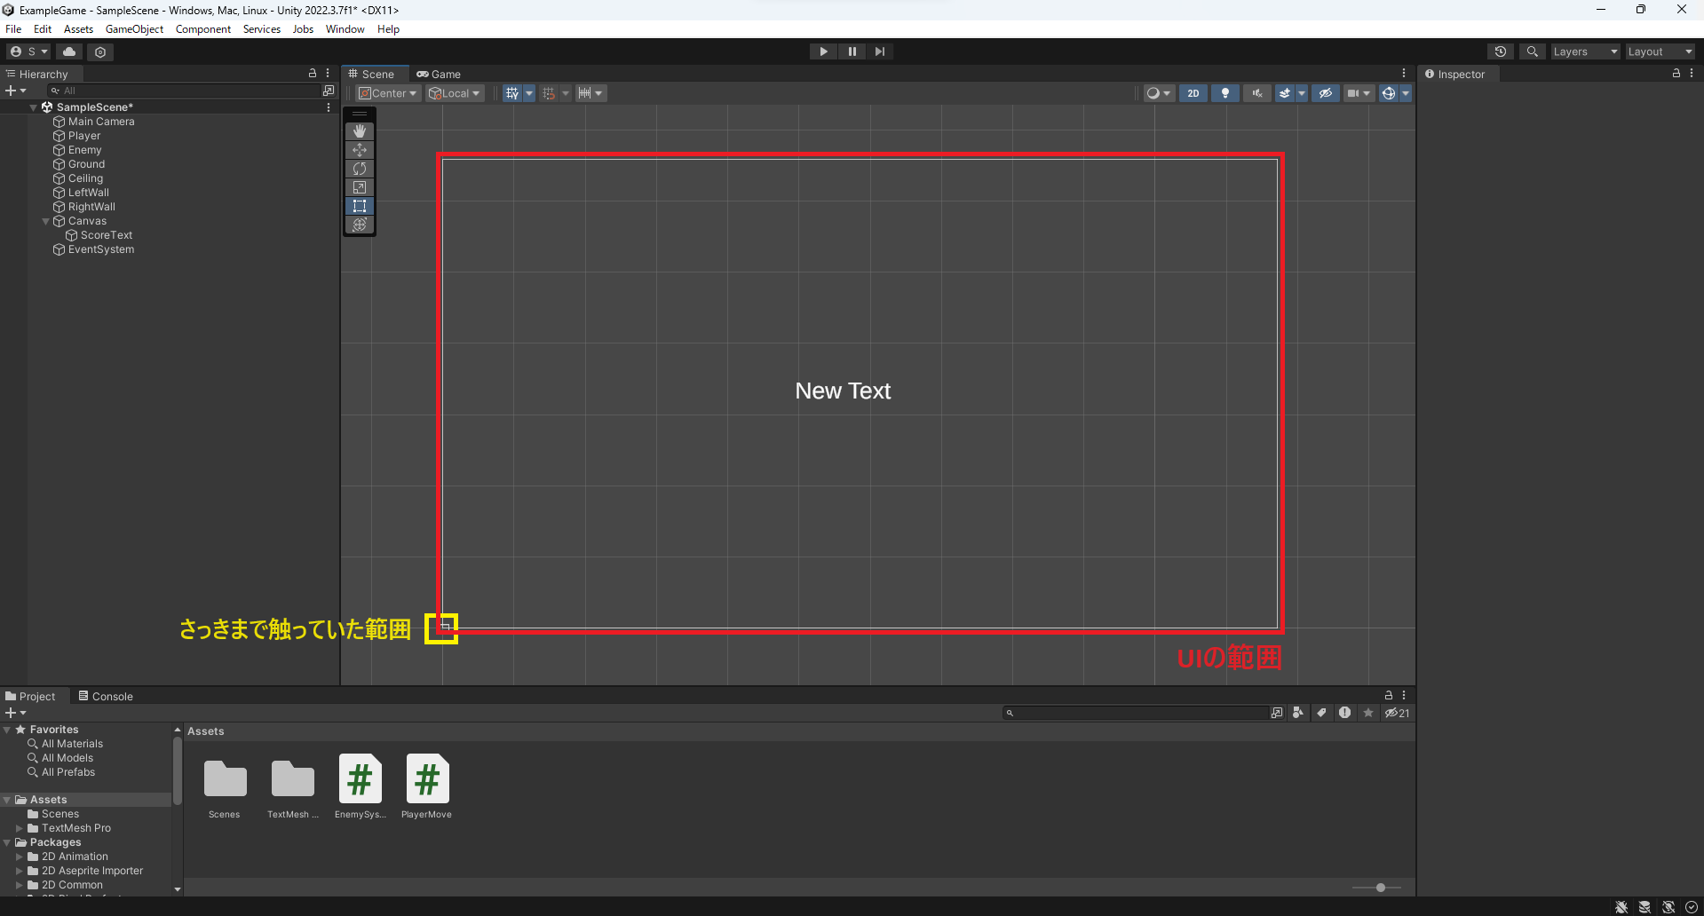The image size is (1704, 916).
Task: Select the Scale tool
Action: [x=359, y=186]
